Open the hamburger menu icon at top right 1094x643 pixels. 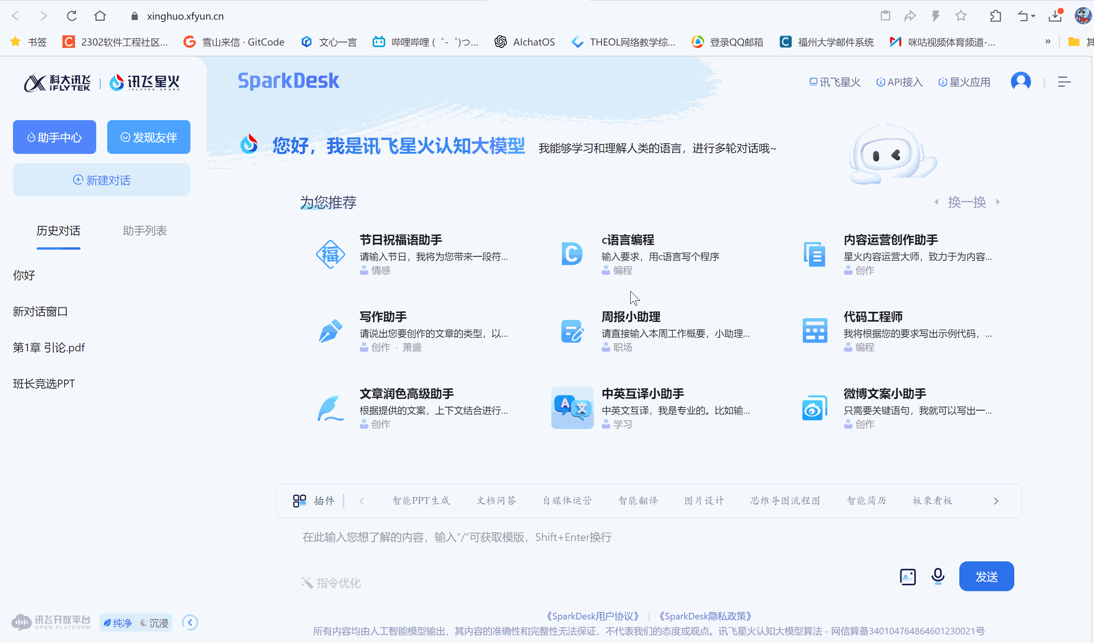pyautogui.click(x=1064, y=82)
